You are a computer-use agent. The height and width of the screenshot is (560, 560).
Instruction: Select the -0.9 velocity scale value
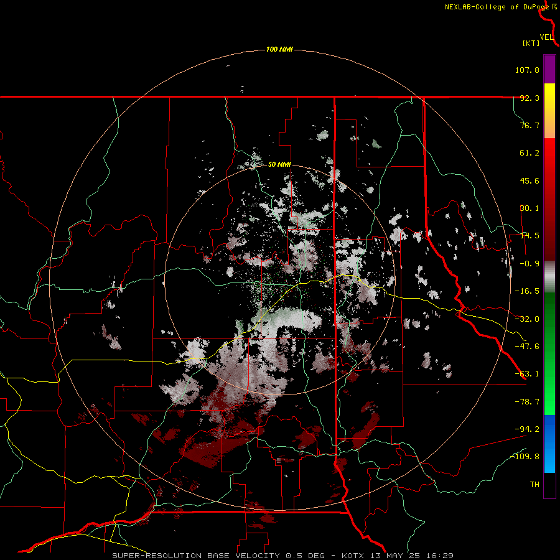(x=530, y=264)
